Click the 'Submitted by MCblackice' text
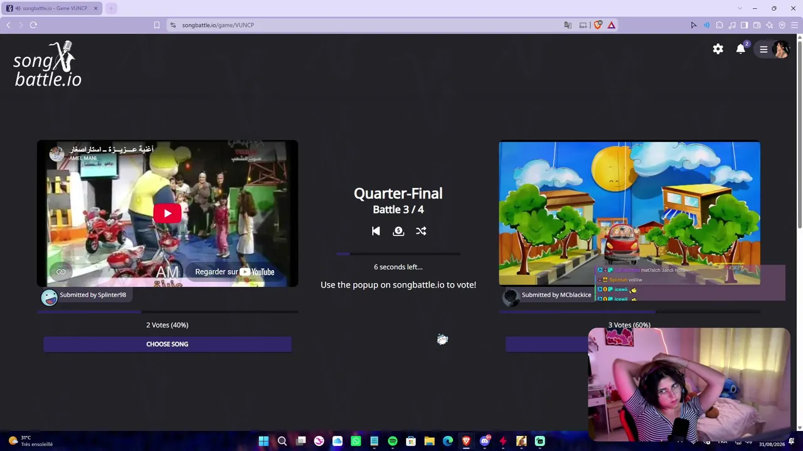 click(556, 295)
